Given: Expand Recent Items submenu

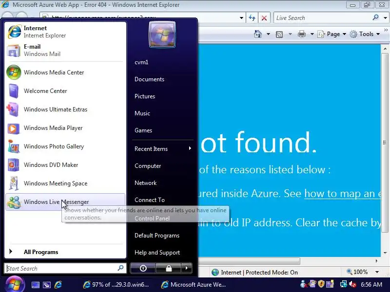Looking at the screenshot, I should [x=163, y=149].
